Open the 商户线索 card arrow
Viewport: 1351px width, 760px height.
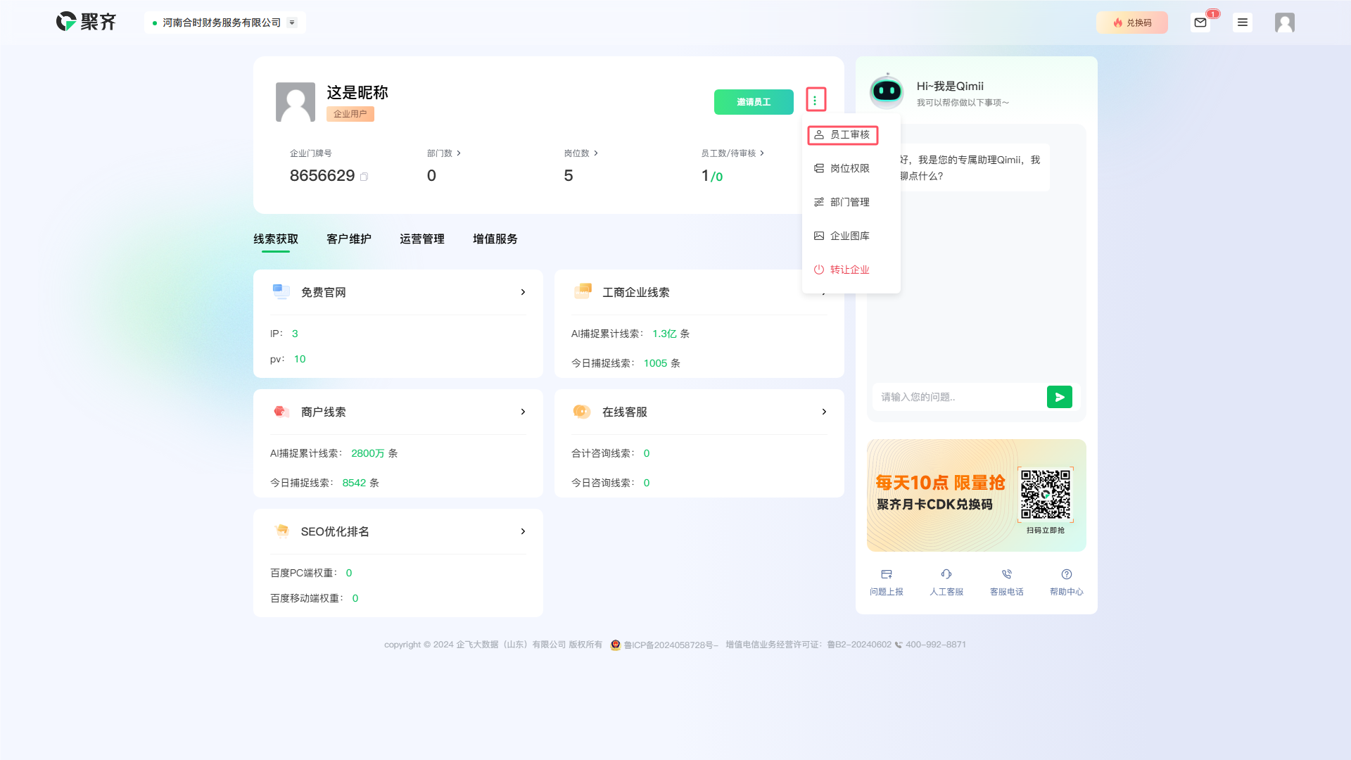[x=523, y=412]
